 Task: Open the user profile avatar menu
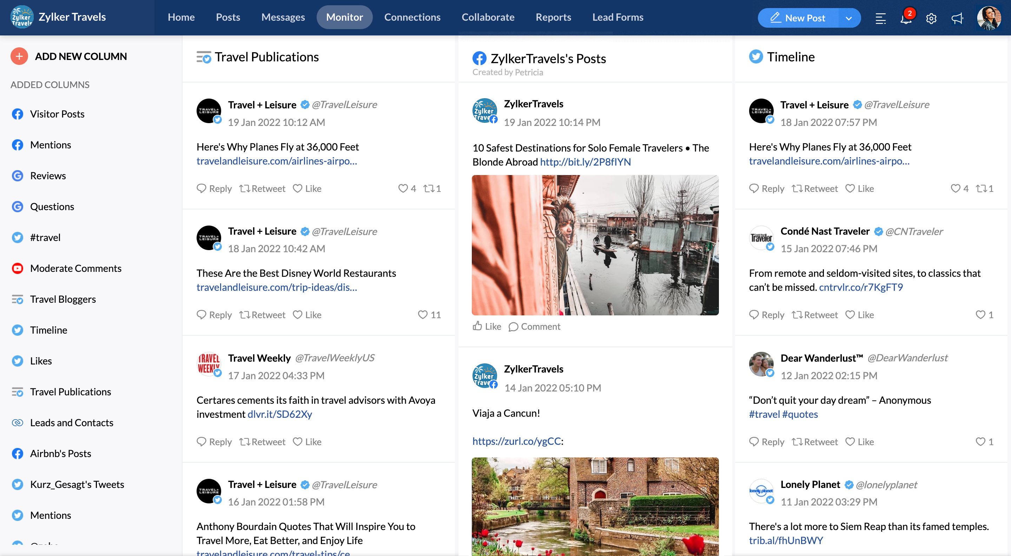point(989,18)
